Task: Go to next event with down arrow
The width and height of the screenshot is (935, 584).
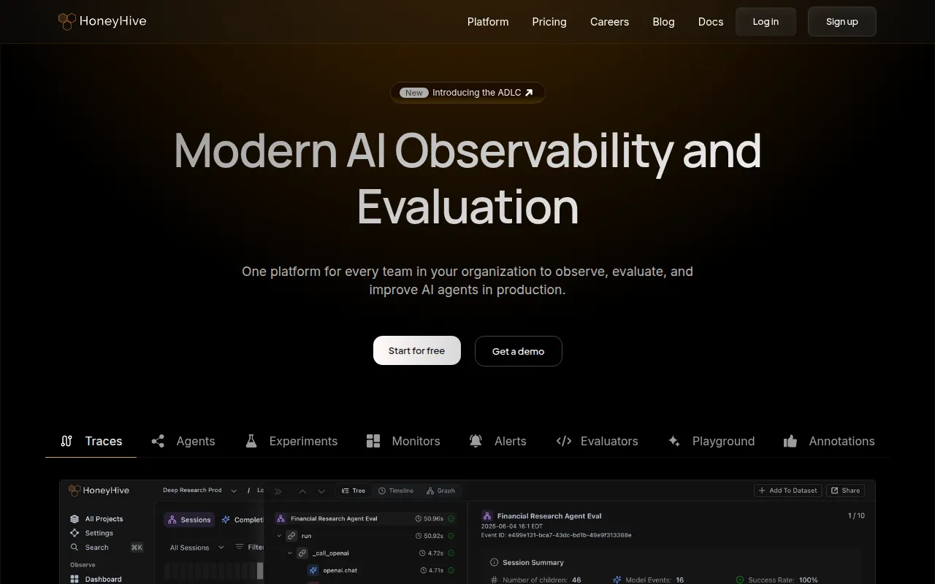Action: (x=321, y=491)
